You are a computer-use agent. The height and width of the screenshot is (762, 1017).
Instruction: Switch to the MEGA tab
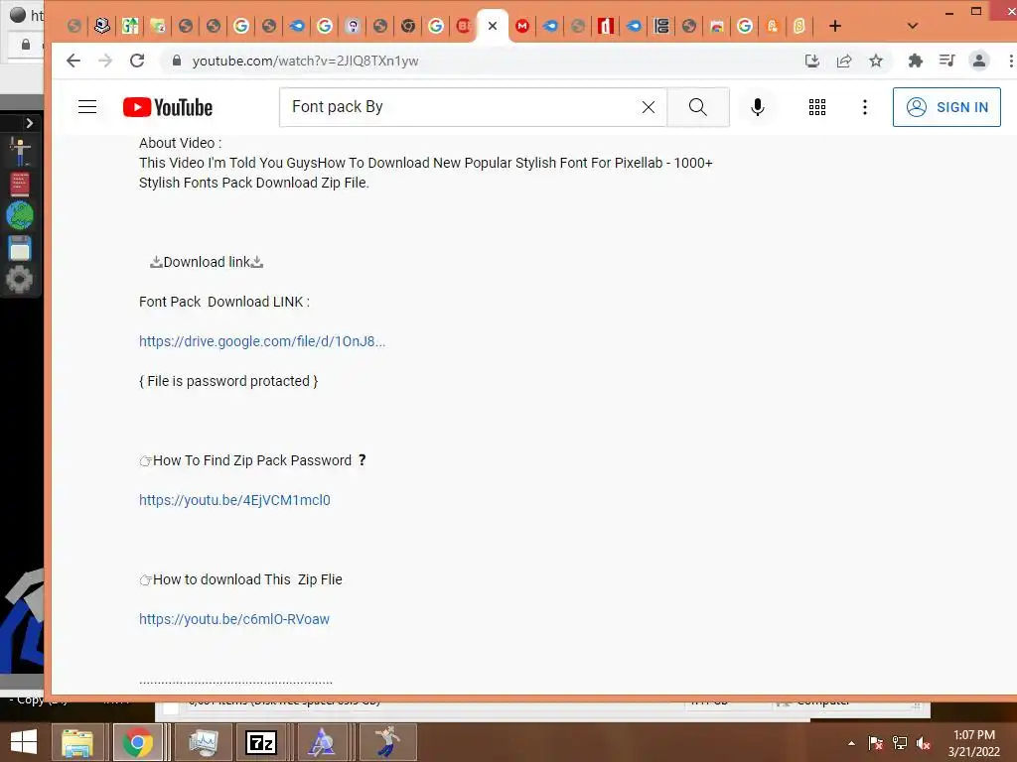click(522, 26)
